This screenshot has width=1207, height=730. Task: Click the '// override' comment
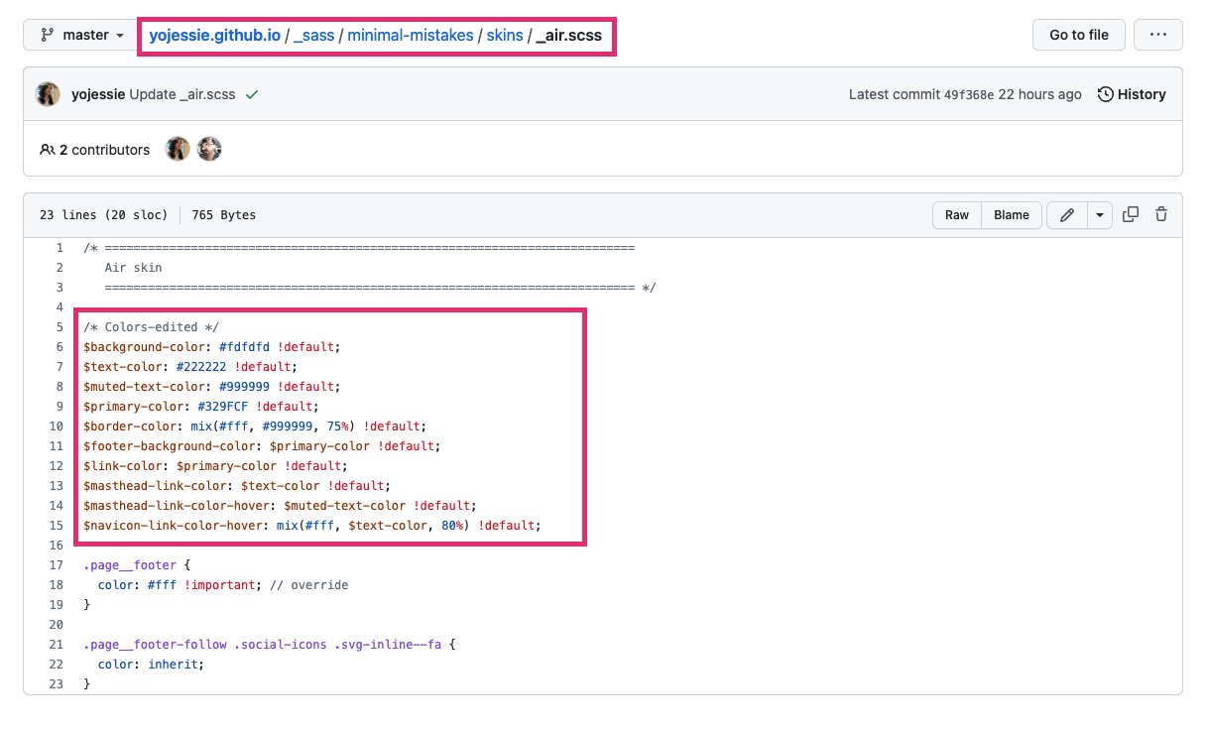click(309, 585)
